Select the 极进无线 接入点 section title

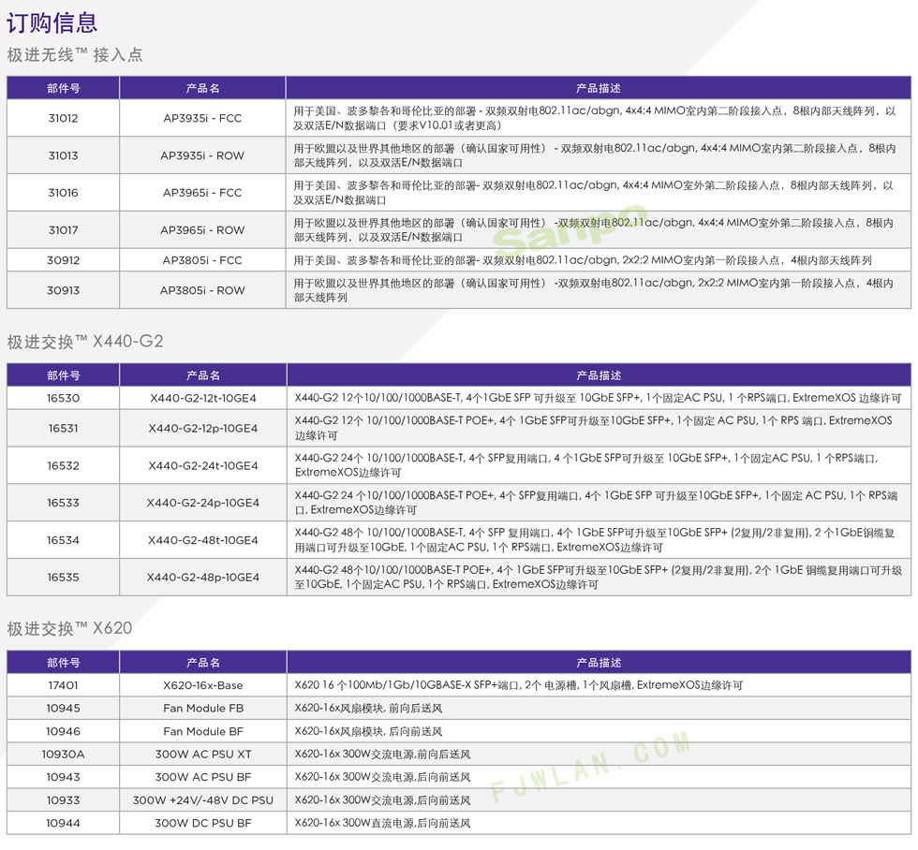coord(74,55)
